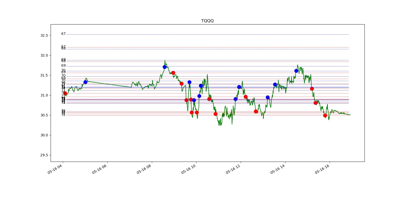Click the 05-16 04 x-axis label
The width and height of the screenshot is (405, 202).
click(x=55, y=169)
